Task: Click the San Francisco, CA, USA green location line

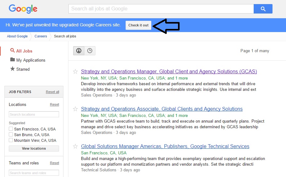Action: click(104, 153)
